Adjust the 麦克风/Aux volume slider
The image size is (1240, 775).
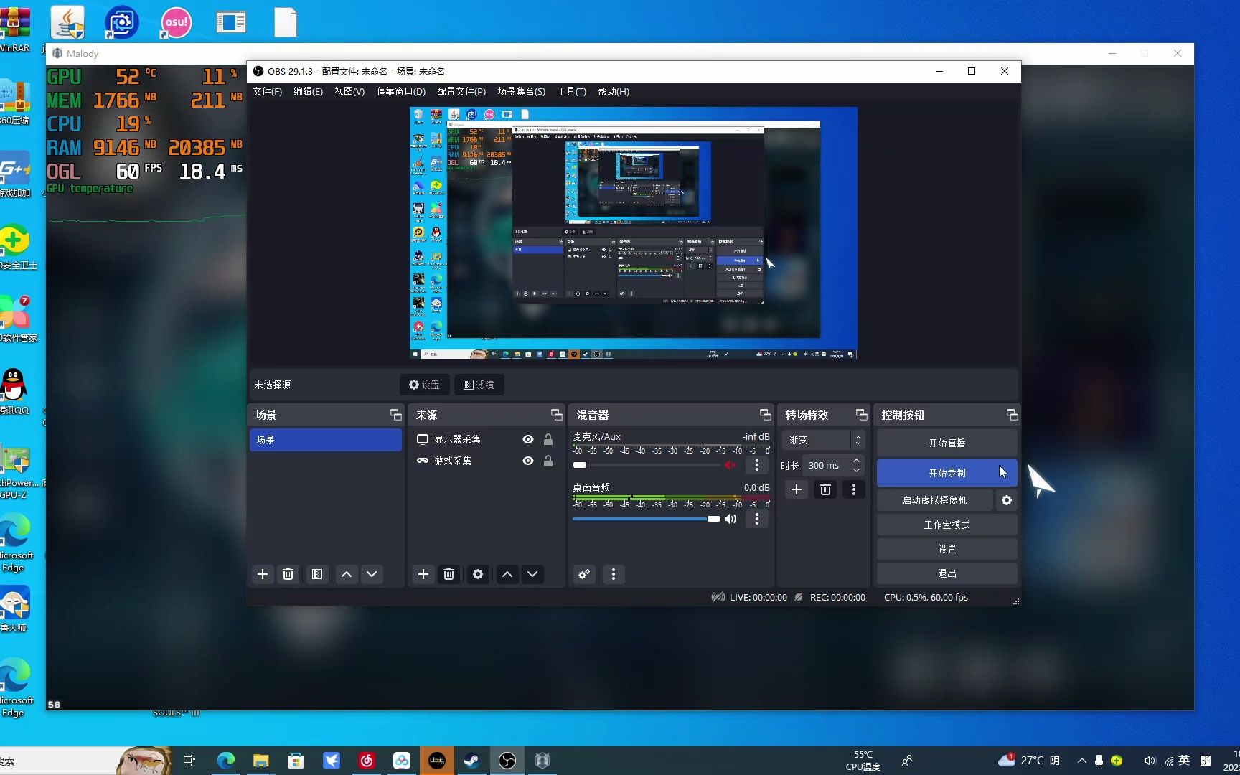point(647,465)
